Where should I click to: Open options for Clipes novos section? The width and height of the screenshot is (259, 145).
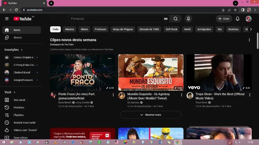(249, 40)
